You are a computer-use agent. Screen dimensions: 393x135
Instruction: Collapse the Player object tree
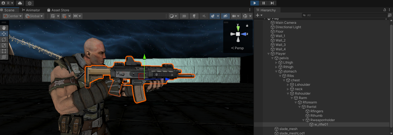(x=268, y=54)
